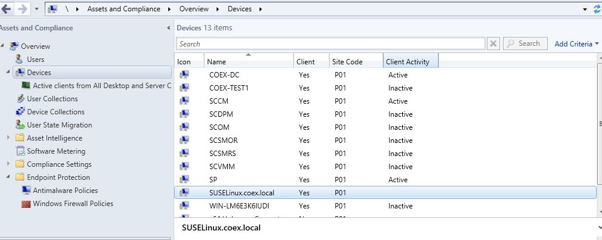
Task: Click the Forward navigation arrow
Action: point(23,9)
